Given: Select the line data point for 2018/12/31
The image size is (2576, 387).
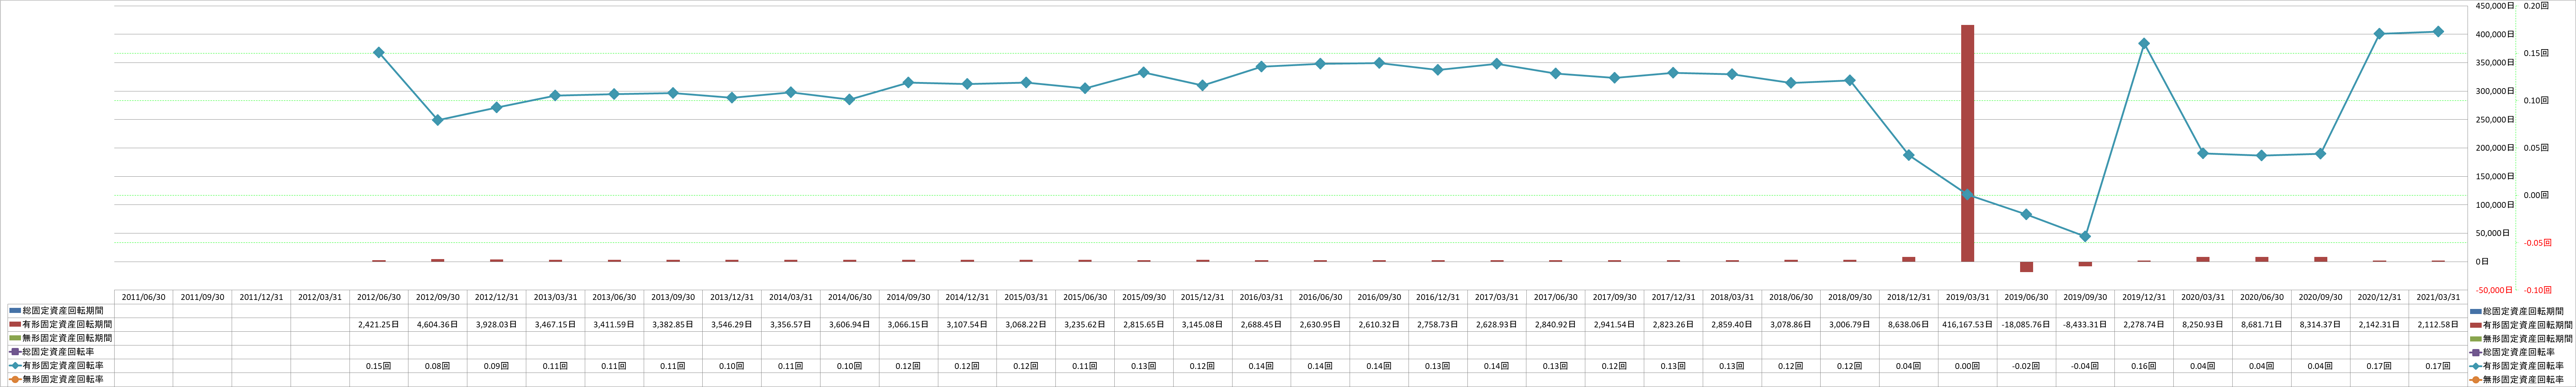Looking at the screenshot, I should click(x=1909, y=155).
